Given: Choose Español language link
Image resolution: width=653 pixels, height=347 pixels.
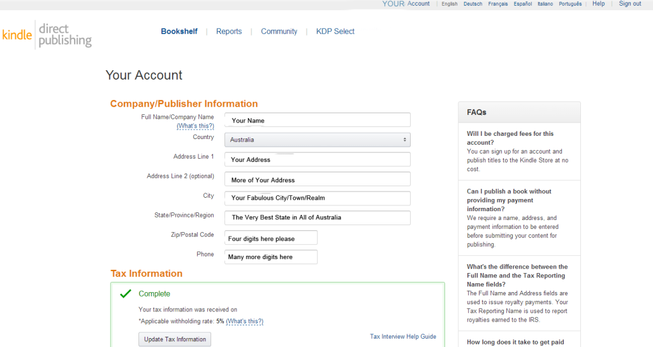Looking at the screenshot, I should [522, 4].
